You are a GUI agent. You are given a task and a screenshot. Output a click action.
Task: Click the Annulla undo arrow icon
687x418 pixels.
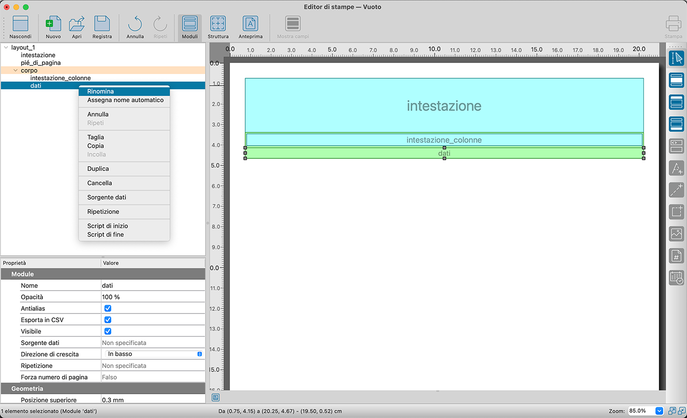135,24
